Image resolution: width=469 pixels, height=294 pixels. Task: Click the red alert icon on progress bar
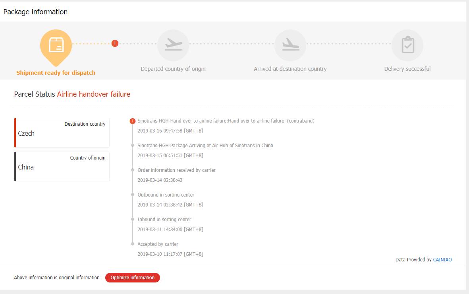coord(115,43)
